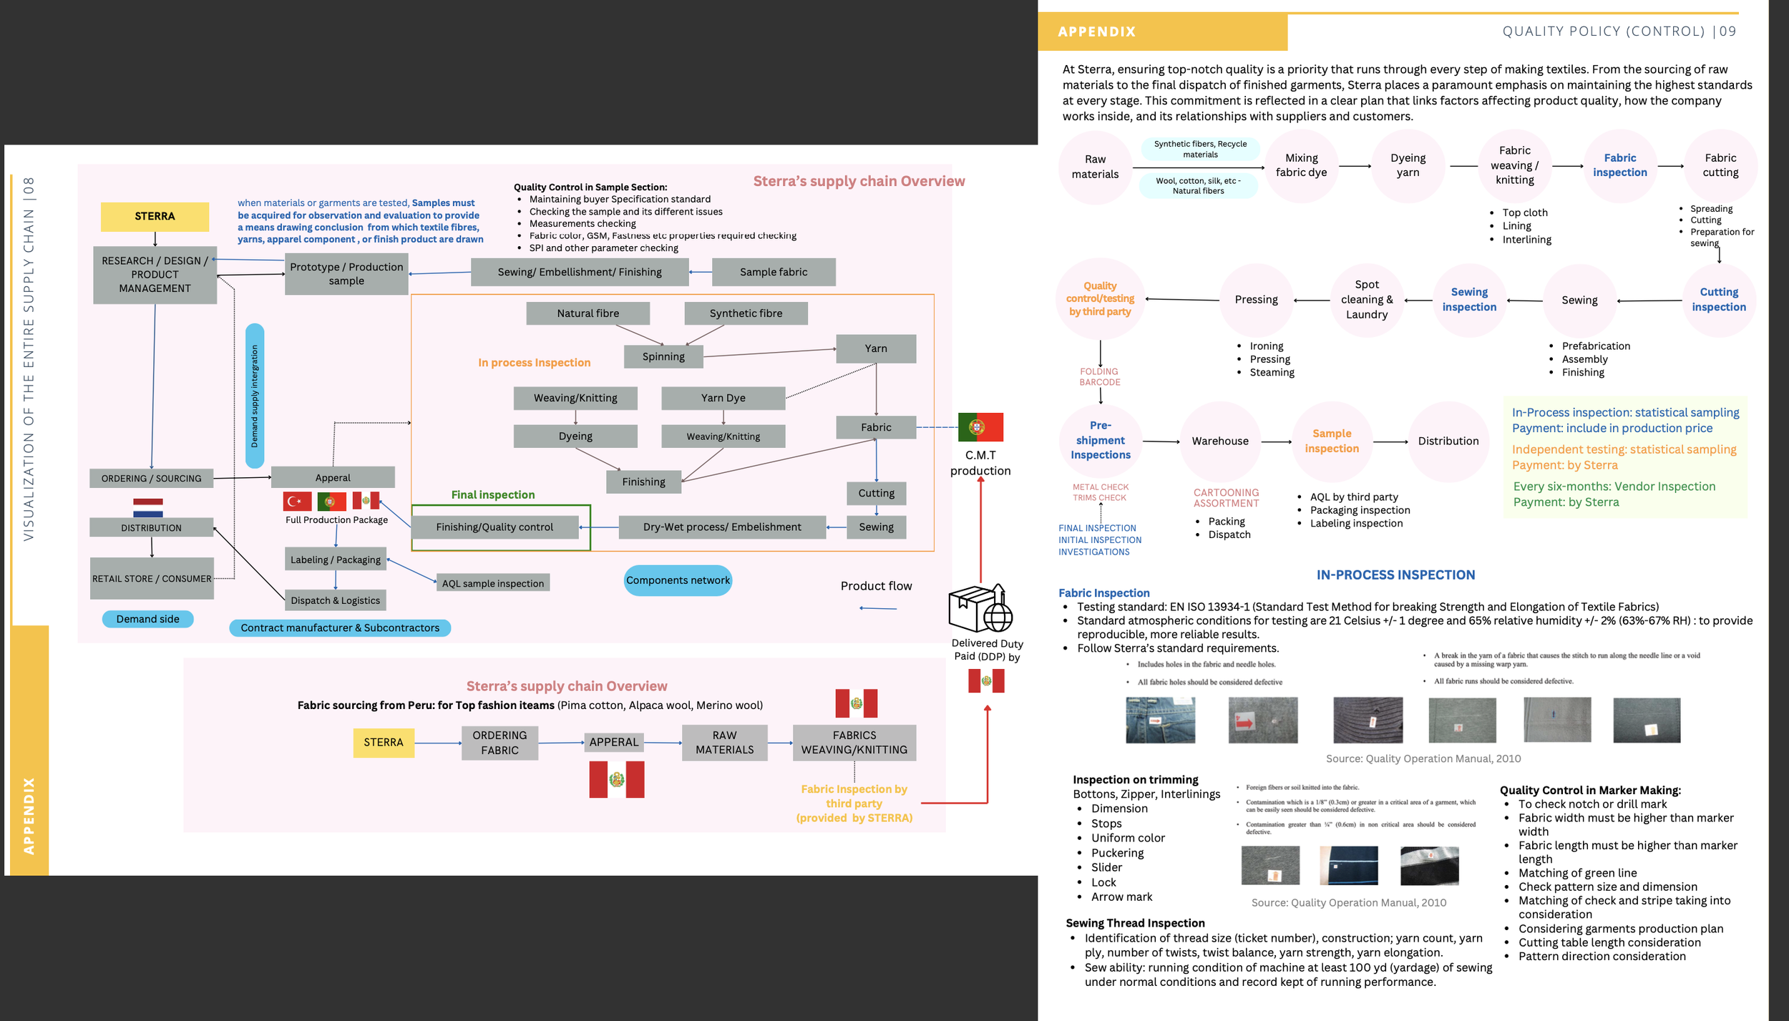
Task: Click the Sewing inspection circle
Action: 1469,300
